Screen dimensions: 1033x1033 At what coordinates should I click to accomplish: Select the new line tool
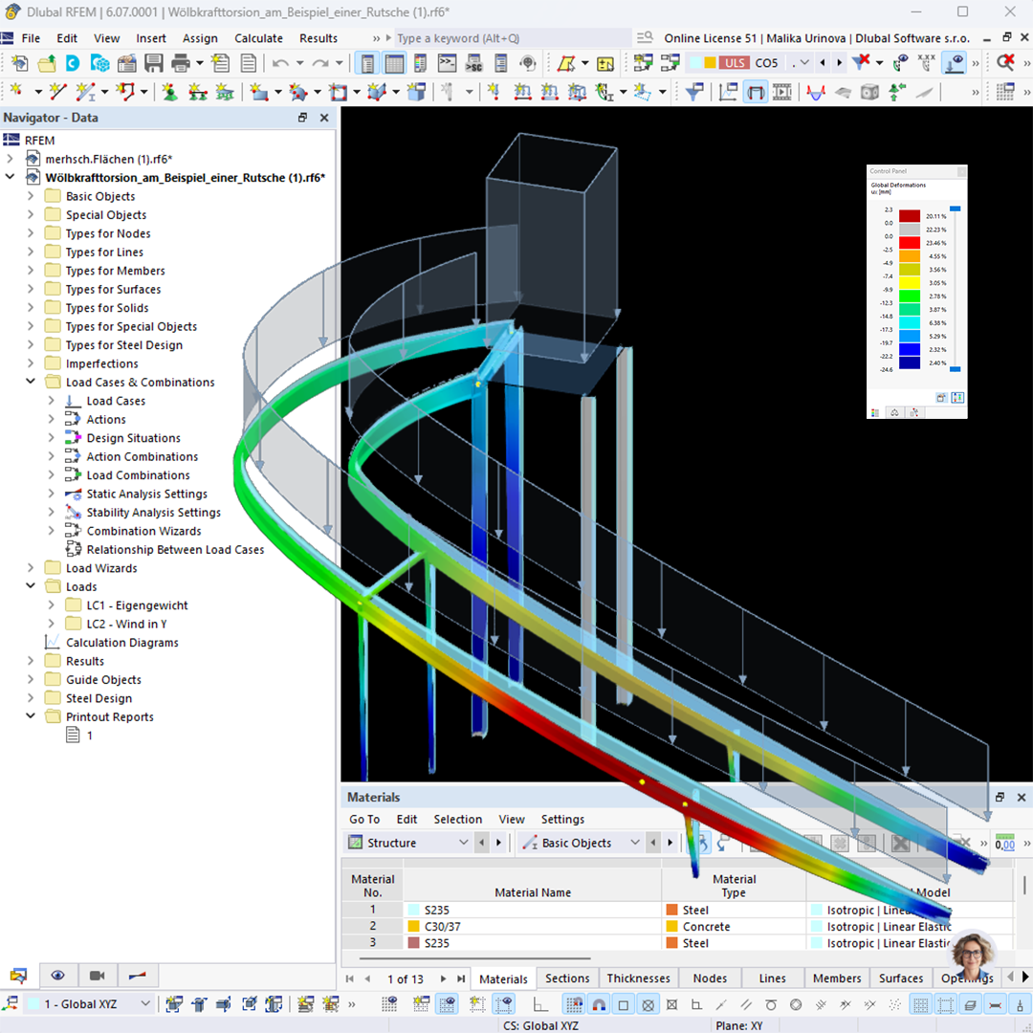coord(58,92)
